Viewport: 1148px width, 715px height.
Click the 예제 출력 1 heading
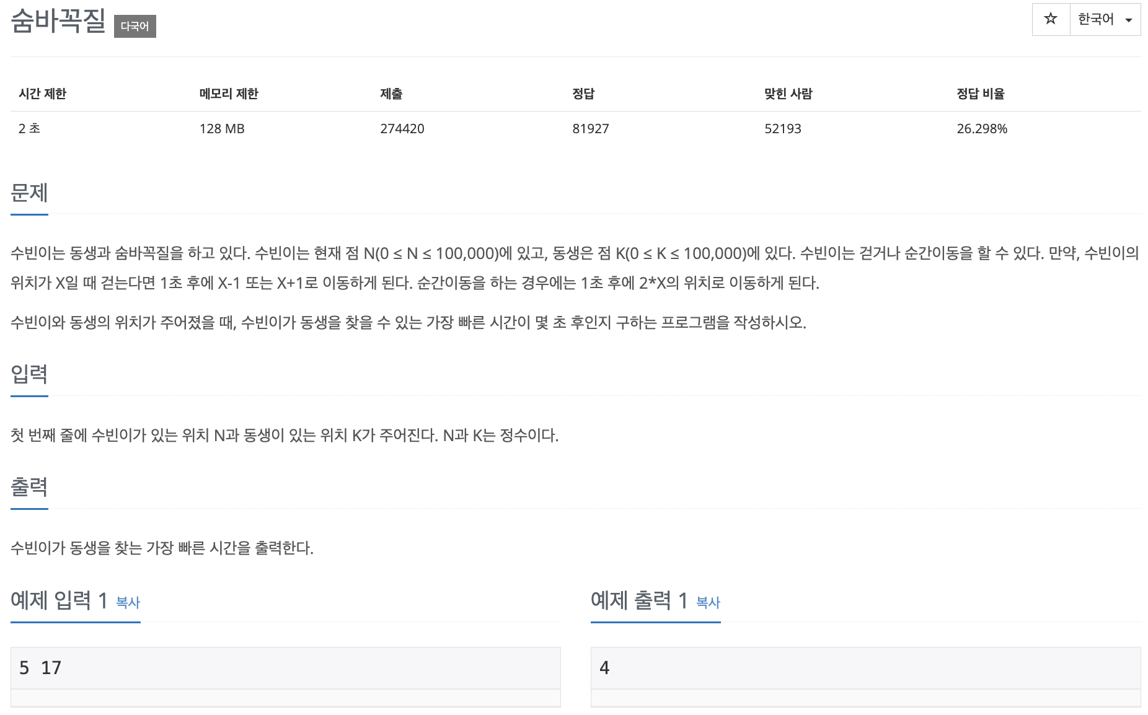(639, 600)
